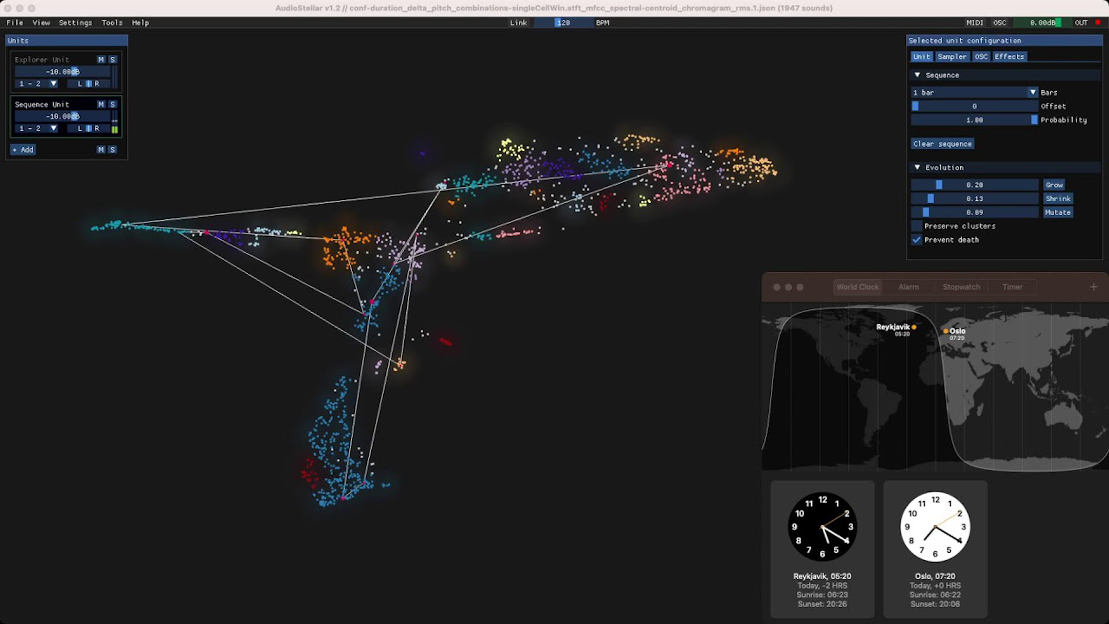Mute the Sequence Unit with M button
Screen dimensions: 1109x624
pyautogui.click(x=101, y=104)
